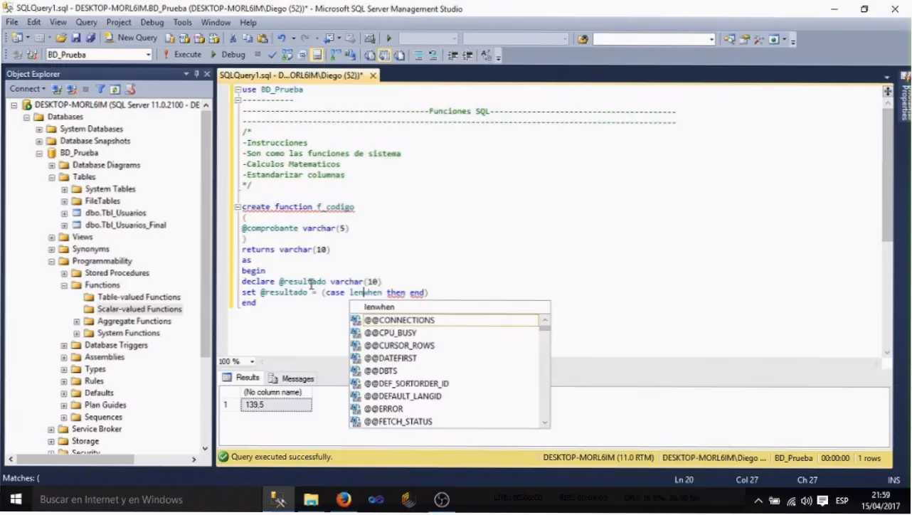Refresh Object Explorer with the refresh icon
The image size is (912, 515).
point(115,89)
